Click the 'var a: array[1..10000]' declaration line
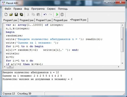The height and width of the screenshot is (97, 127). 35,25
